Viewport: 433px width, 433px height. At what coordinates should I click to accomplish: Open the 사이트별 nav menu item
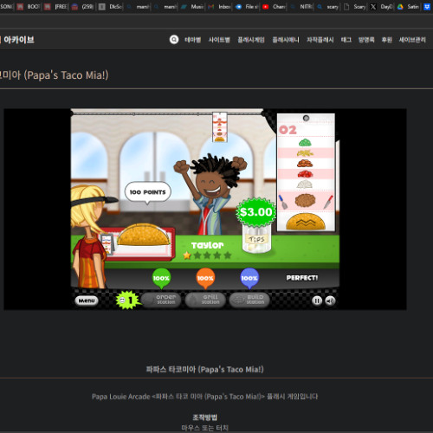coord(219,40)
